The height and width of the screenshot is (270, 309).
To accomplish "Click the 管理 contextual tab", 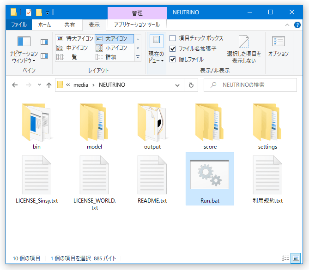I will tap(137, 13).
